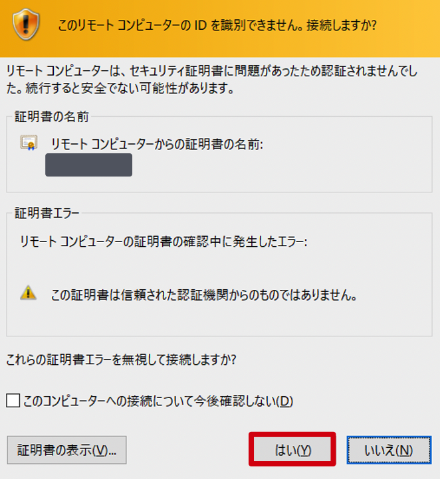The image size is (440, 479).
Task: Click the 証明書の名前 group heading
Action: tap(52, 117)
